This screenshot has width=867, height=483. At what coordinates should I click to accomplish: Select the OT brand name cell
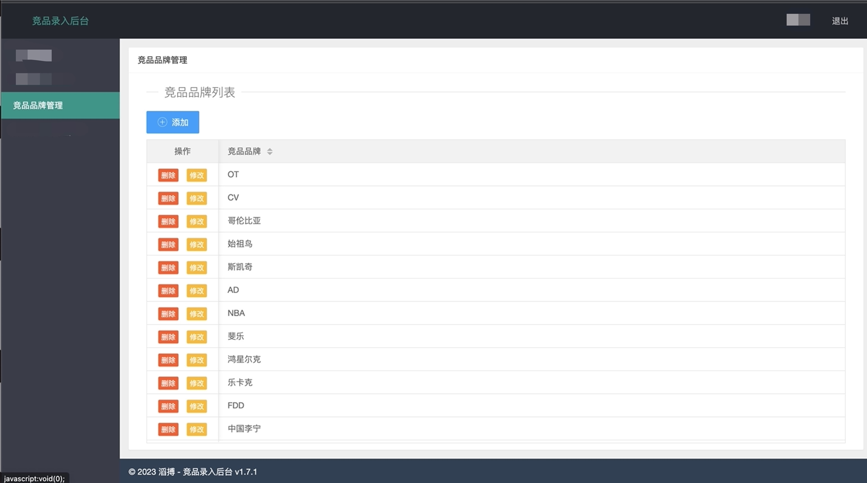pos(532,174)
